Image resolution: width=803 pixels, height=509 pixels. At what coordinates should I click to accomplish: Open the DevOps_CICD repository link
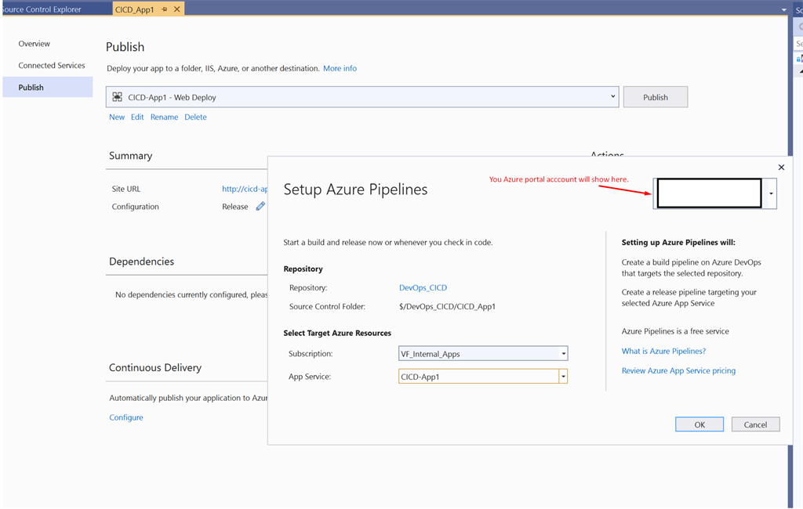click(x=423, y=288)
